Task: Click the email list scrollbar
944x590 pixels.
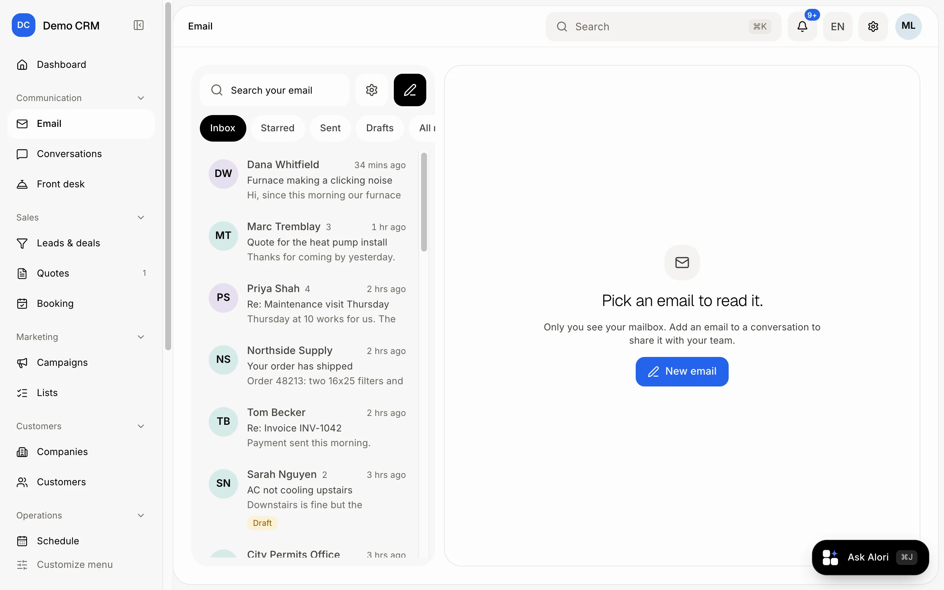Action: click(x=424, y=202)
